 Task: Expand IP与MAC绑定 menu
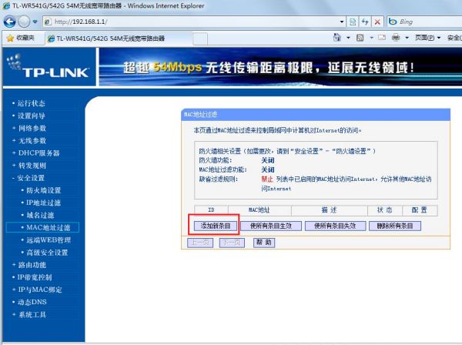[x=40, y=290]
